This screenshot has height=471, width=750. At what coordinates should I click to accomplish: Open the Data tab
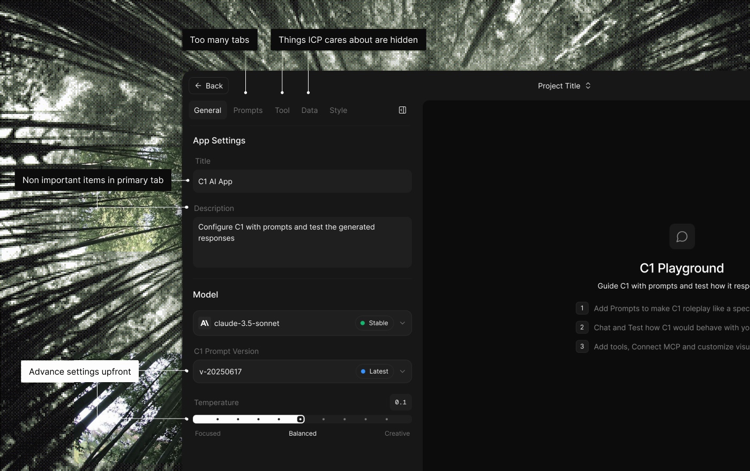(310, 110)
